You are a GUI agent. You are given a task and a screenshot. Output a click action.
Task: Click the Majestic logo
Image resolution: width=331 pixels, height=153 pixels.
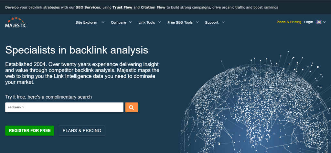(x=16, y=22)
